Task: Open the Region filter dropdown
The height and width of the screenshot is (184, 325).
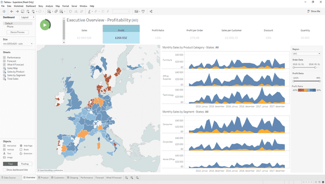Action: tap(307, 54)
